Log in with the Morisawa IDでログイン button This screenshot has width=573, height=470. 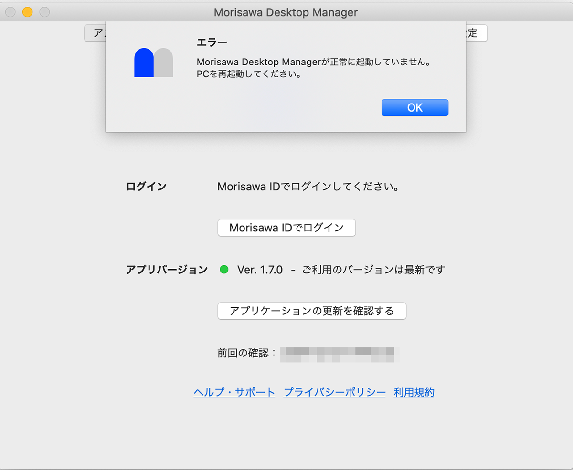pos(286,228)
